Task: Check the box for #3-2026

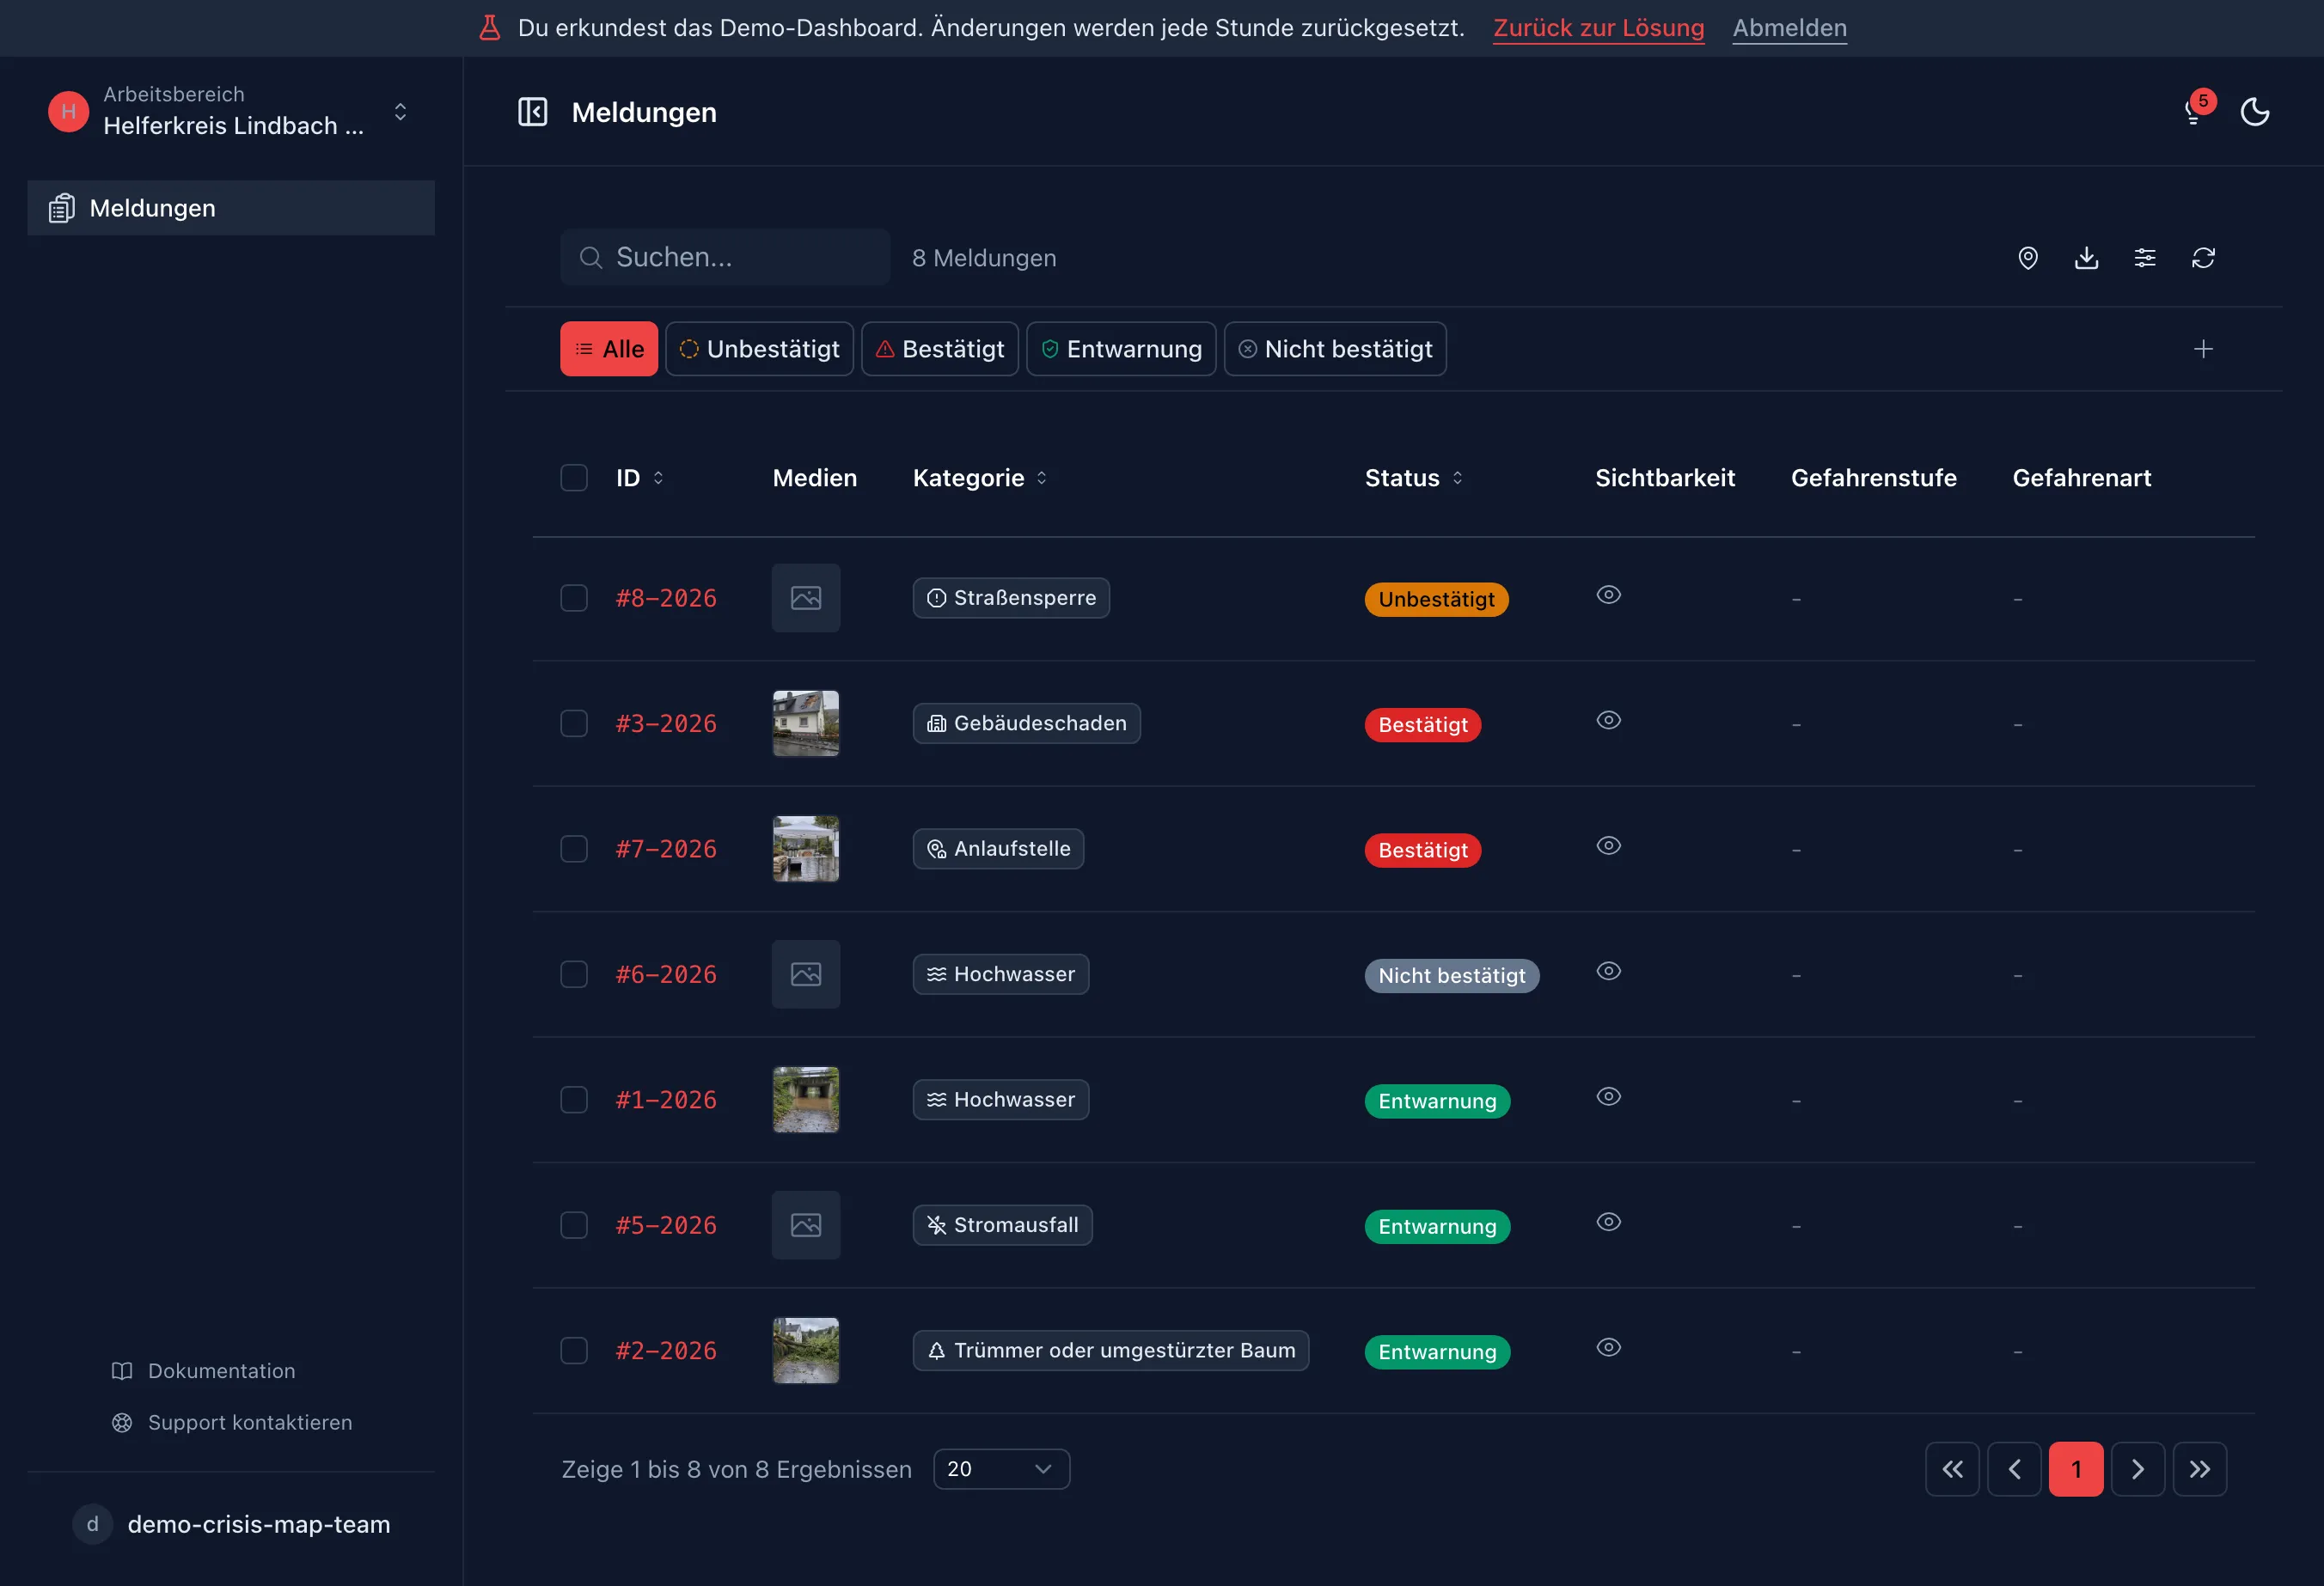Action: (x=574, y=723)
